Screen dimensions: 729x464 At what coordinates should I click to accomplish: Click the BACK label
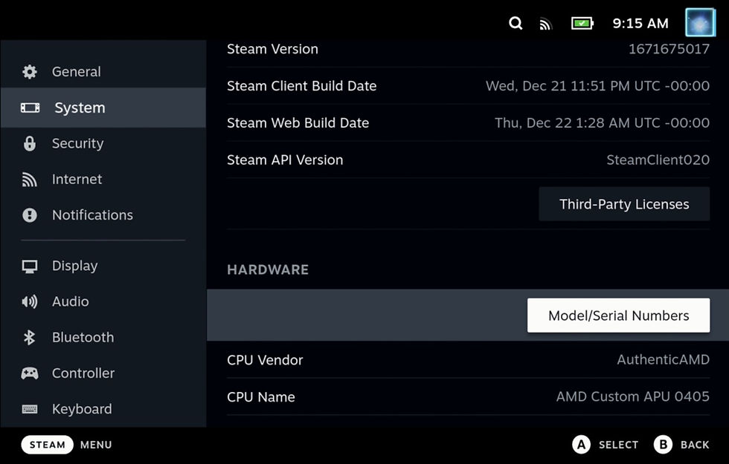(695, 445)
